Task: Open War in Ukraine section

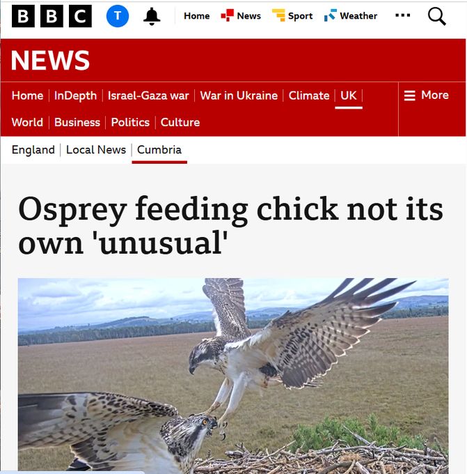Action: (239, 95)
